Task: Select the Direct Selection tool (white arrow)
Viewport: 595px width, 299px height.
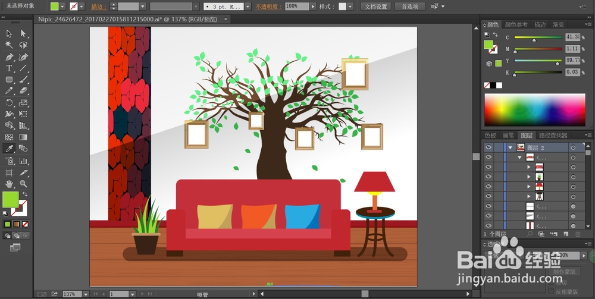Action: coord(23,34)
